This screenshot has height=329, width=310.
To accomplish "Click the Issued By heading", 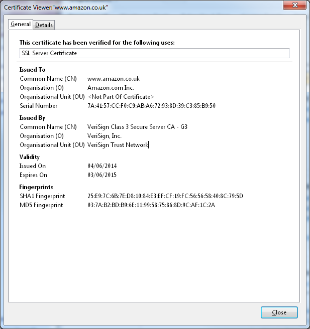I will [x=32, y=118].
